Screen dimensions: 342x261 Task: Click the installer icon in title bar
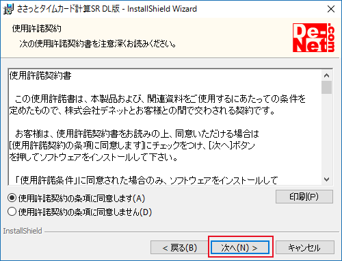[x=8, y=9]
